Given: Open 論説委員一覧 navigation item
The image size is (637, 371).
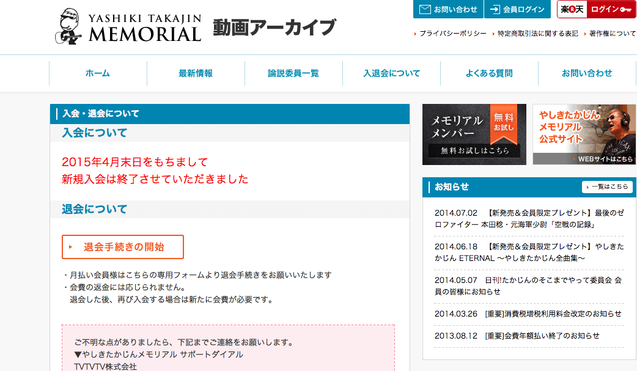Looking at the screenshot, I should (293, 73).
